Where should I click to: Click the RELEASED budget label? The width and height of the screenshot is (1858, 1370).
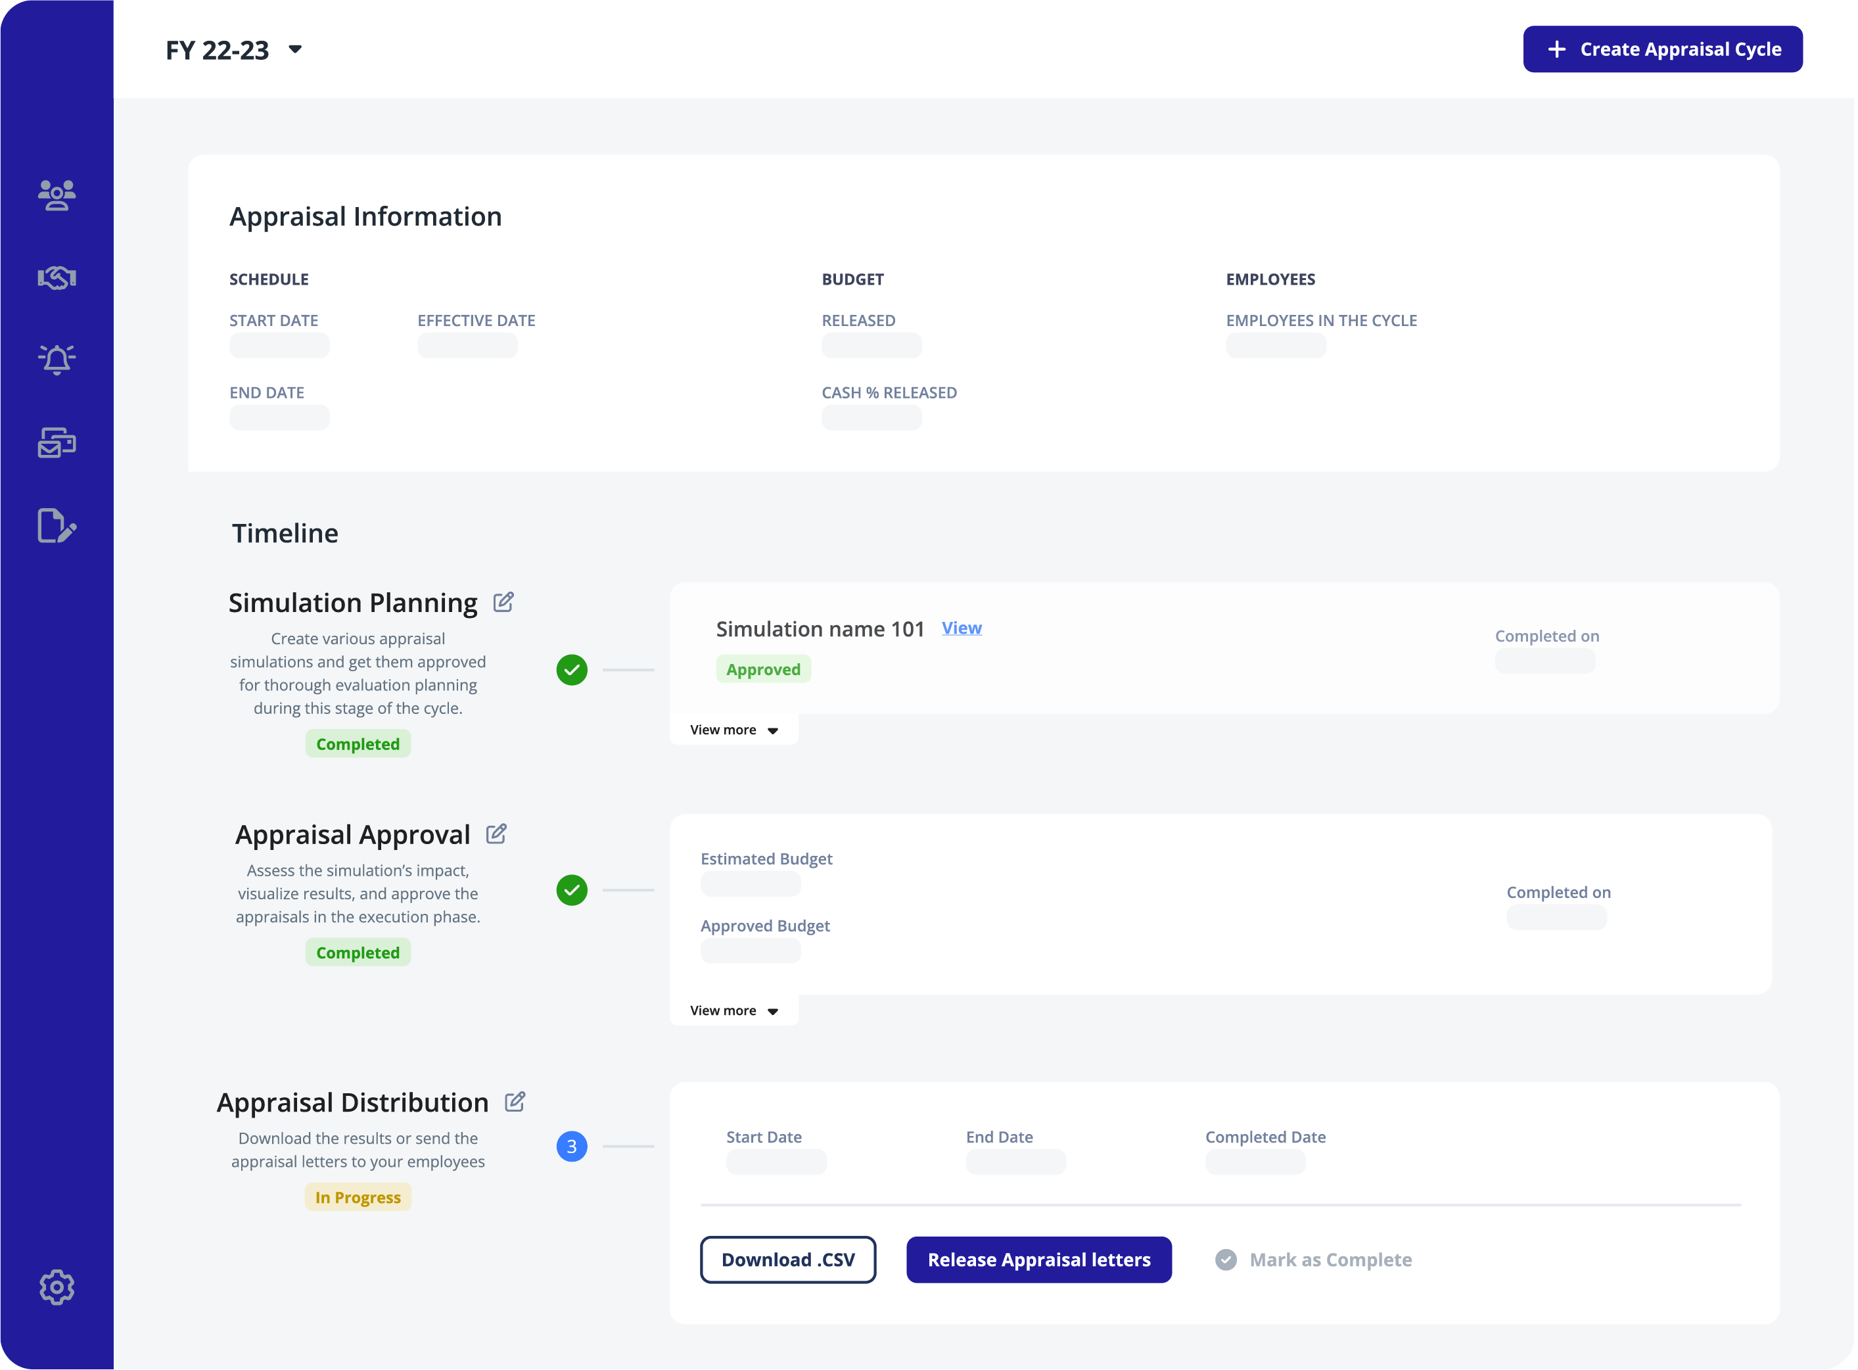pos(858,320)
